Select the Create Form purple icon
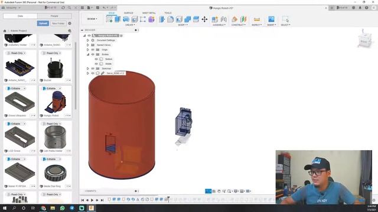The height and width of the screenshot is (212, 378). (x=151, y=19)
